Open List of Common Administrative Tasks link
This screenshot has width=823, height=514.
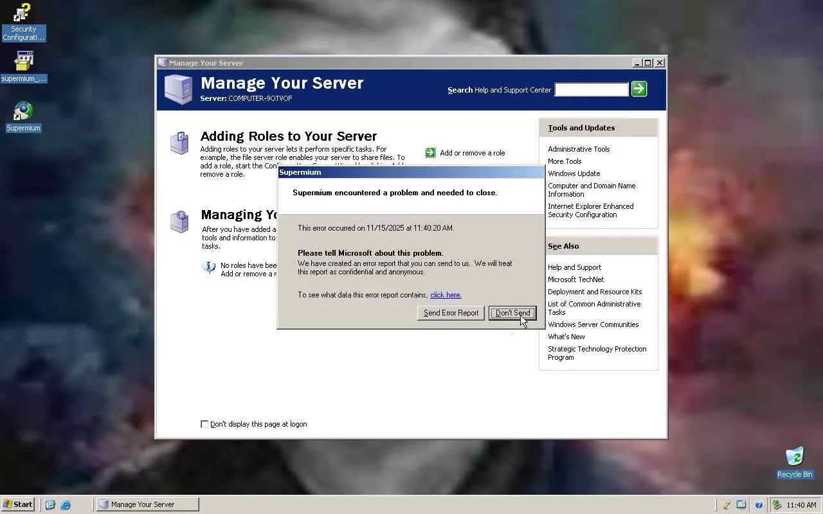tap(594, 308)
